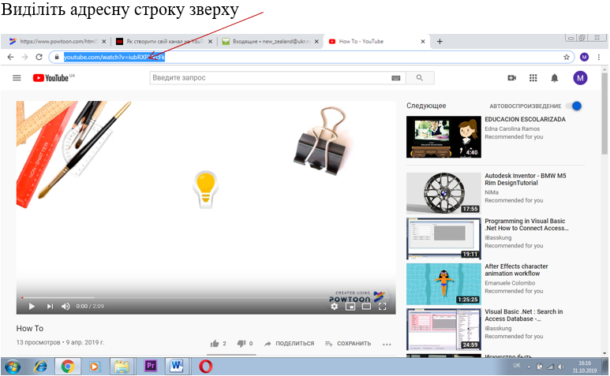Click the UK language indicator in tray
The width and height of the screenshot is (610, 376).
[516, 366]
